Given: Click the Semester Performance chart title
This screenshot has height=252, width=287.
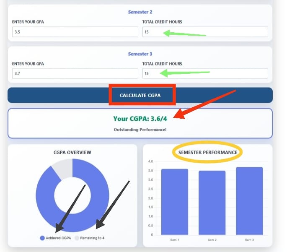Looking at the screenshot, I should pyautogui.click(x=207, y=152).
